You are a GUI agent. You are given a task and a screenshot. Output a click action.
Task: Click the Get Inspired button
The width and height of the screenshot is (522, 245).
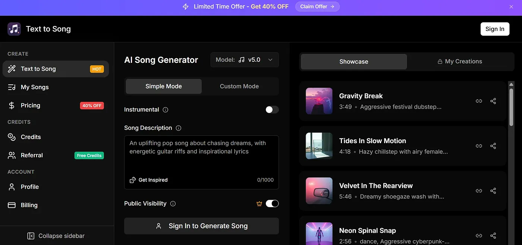click(148, 180)
